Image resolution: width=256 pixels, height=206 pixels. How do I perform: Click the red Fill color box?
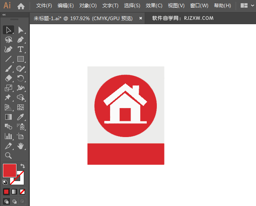point(10,171)
